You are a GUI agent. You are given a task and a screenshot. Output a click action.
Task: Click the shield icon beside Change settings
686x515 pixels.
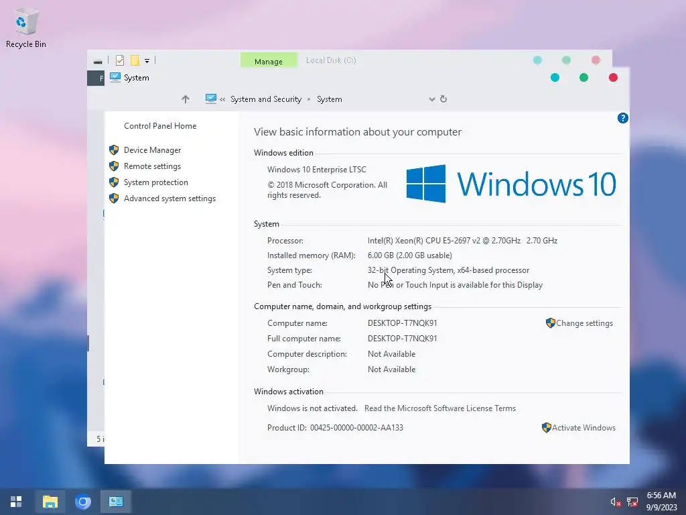coord(551,323)
